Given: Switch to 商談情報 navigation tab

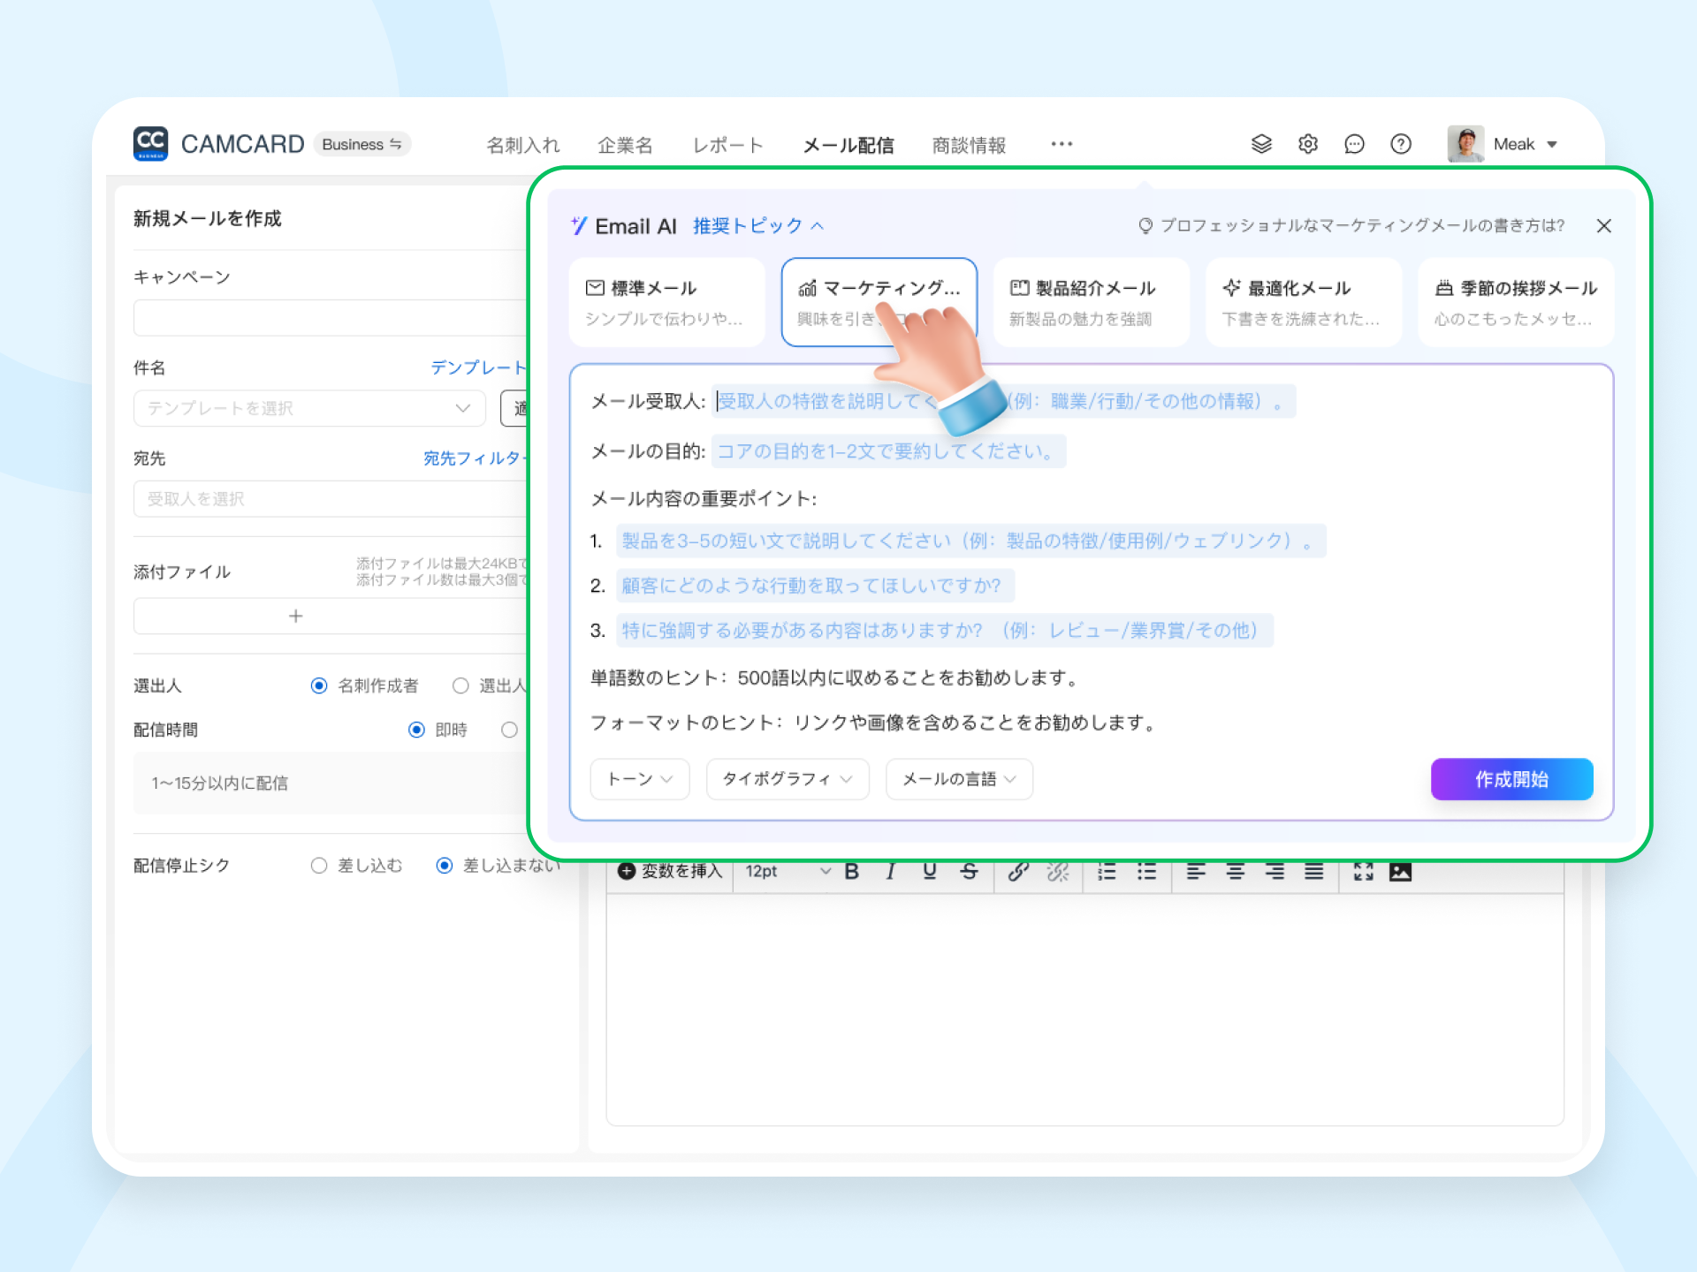Looking at the screenshot, I should click(x=969, y=145).
